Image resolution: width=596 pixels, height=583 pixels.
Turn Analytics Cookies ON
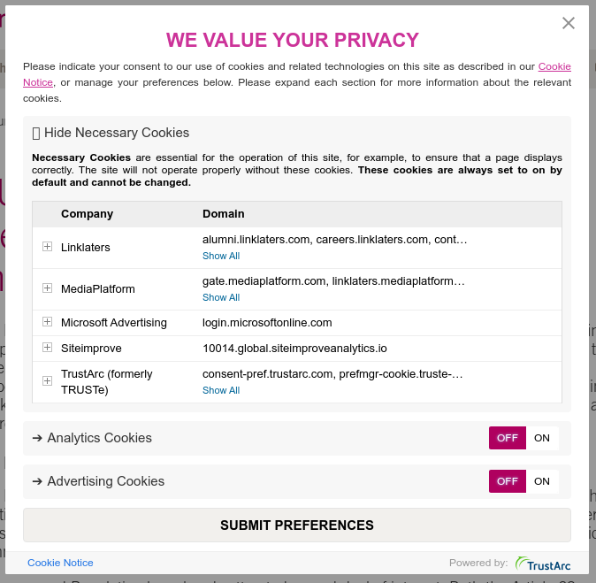click(x=542, y=438)
